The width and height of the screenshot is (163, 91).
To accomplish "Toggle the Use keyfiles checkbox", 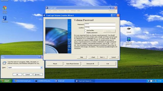I will coord(85,30).
